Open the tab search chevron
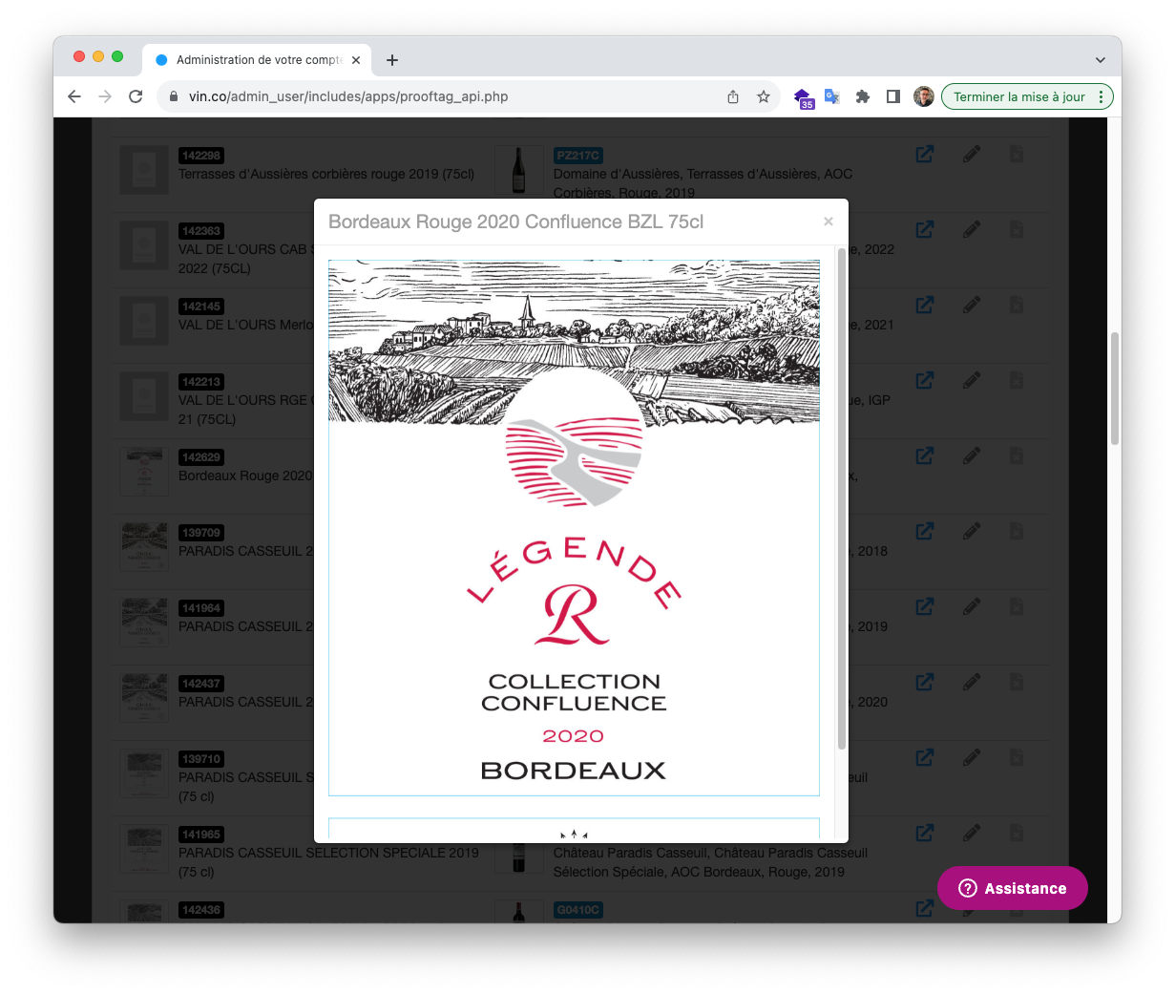Screen dimensions: 1175x994 pyautogui.click(x=1101, y=60)
